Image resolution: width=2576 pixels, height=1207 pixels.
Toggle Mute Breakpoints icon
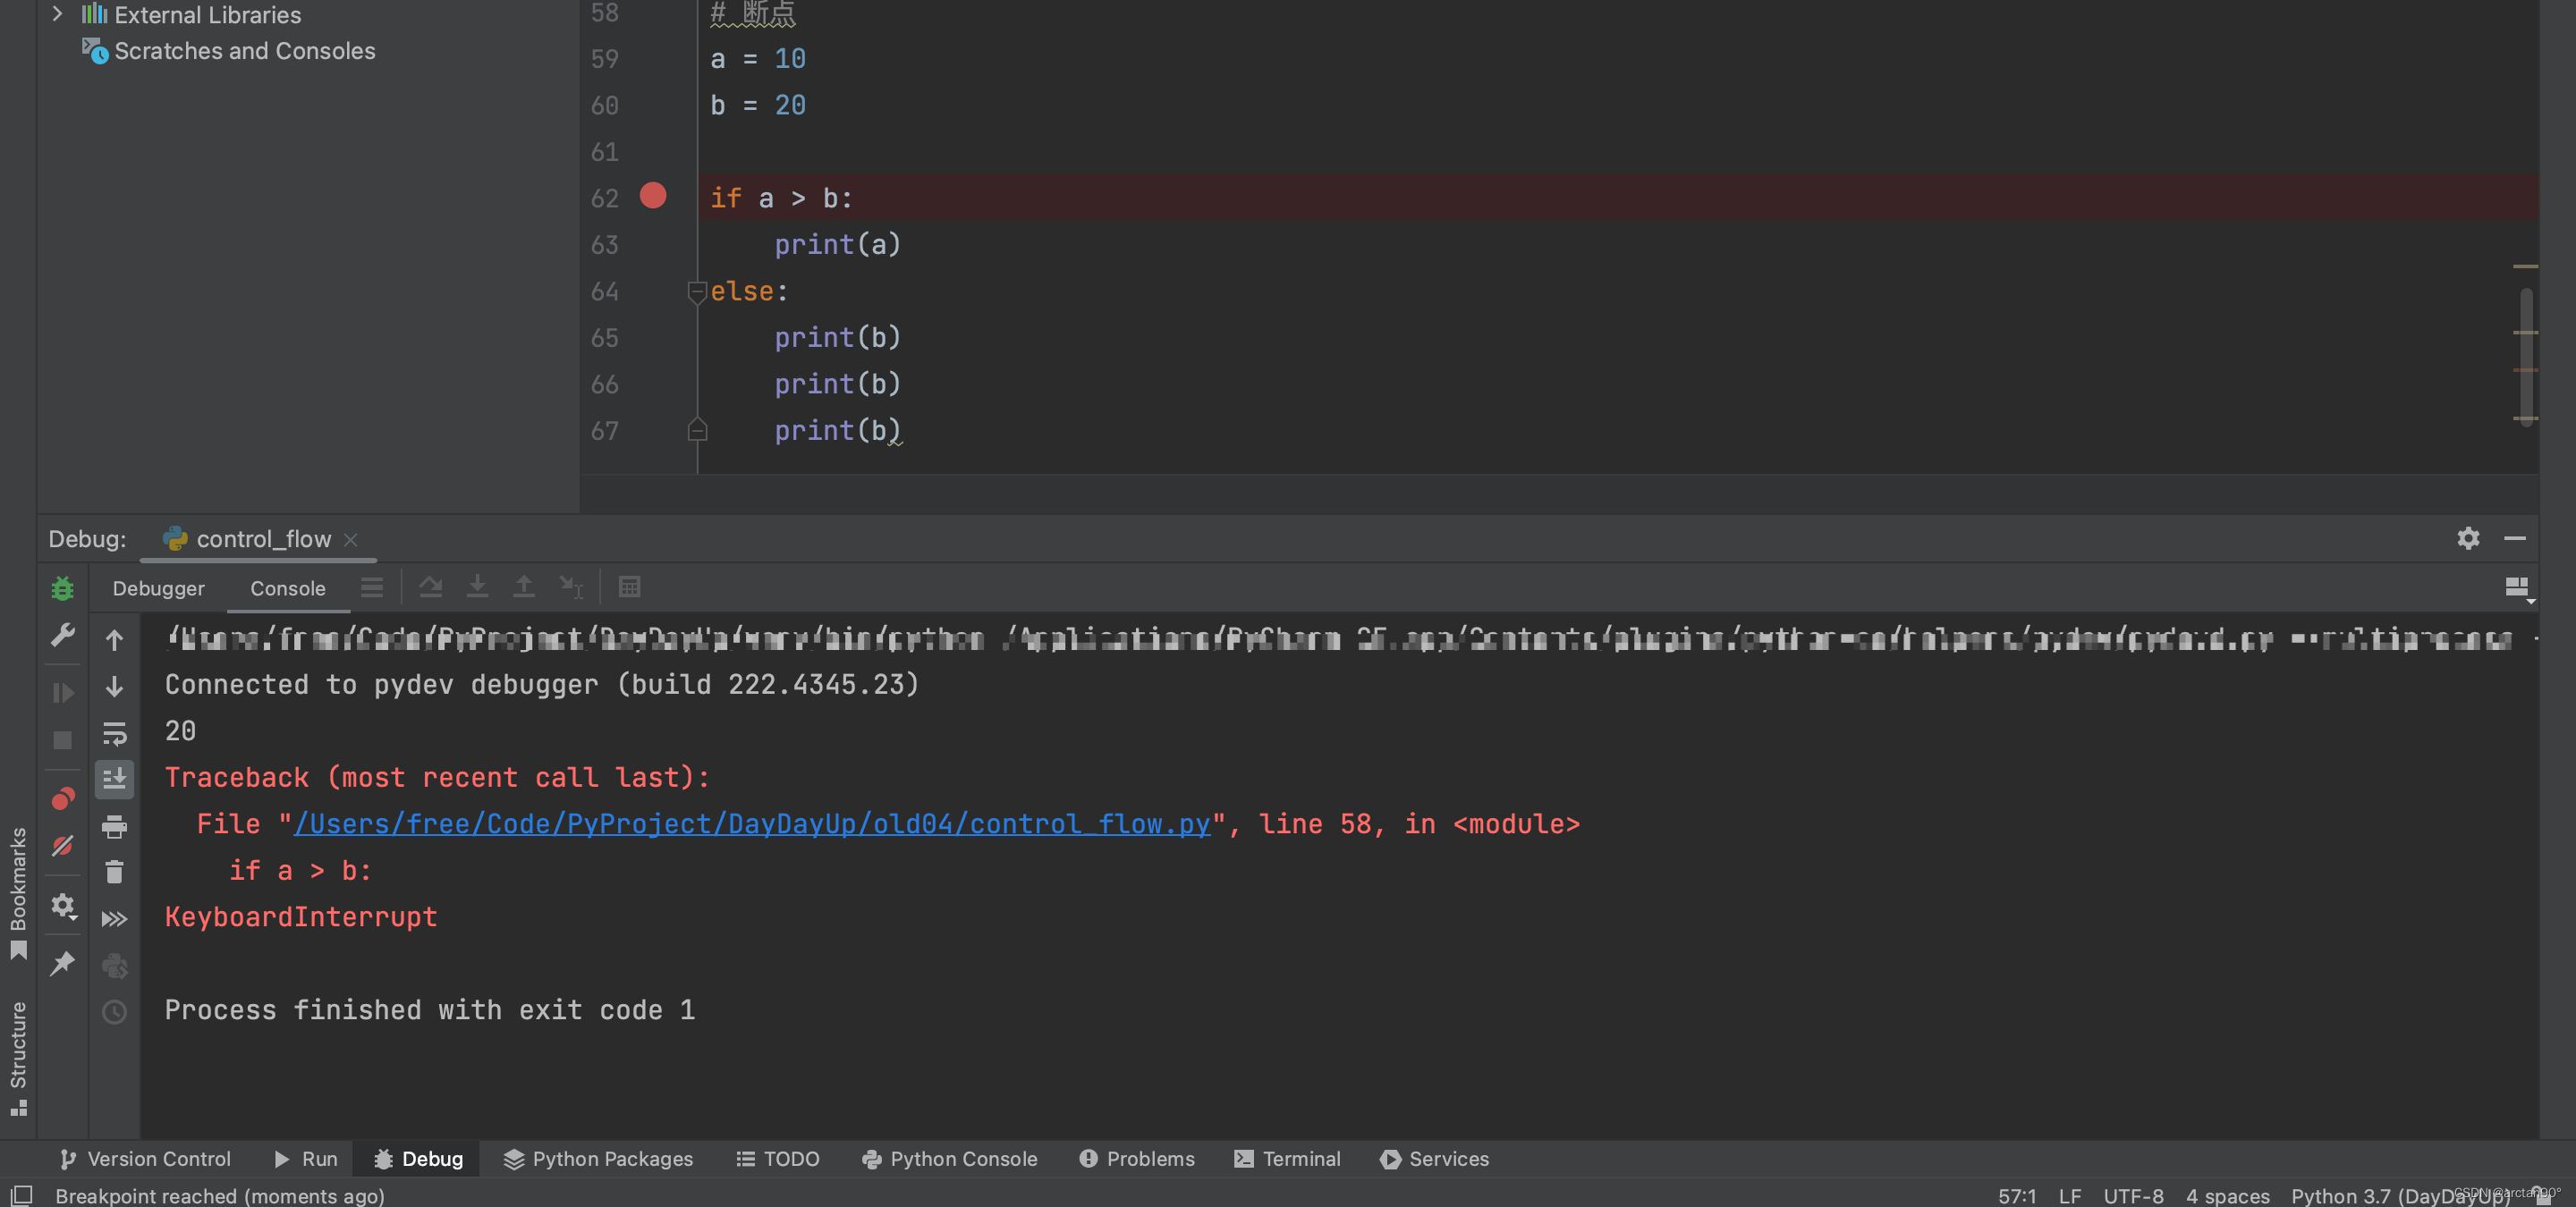pyautogui.click(x=62, y=847)
